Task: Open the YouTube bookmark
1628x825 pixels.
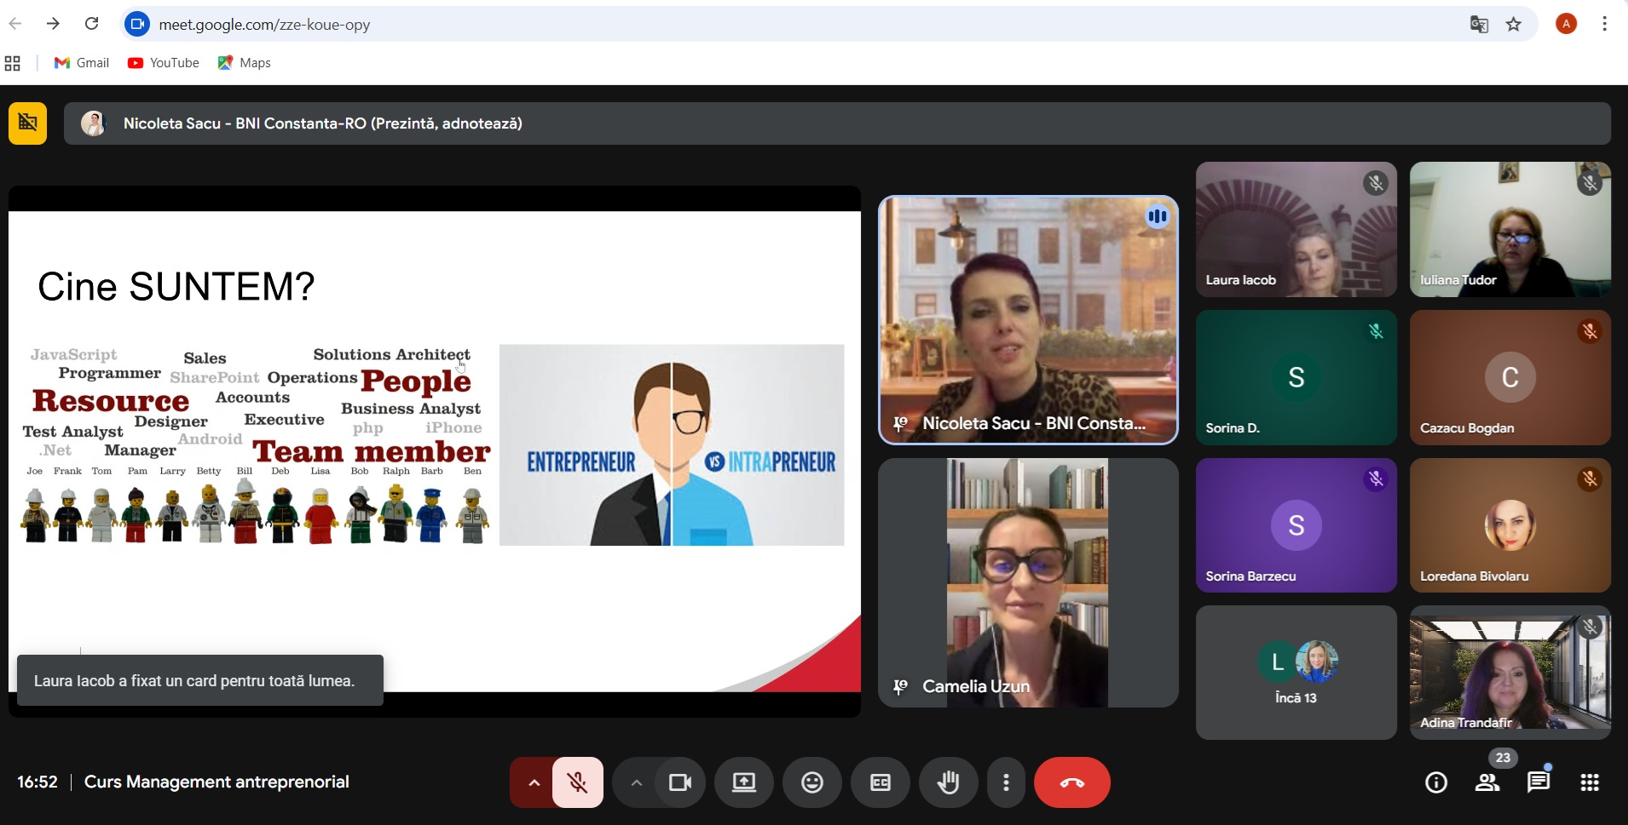Action: 163,63
